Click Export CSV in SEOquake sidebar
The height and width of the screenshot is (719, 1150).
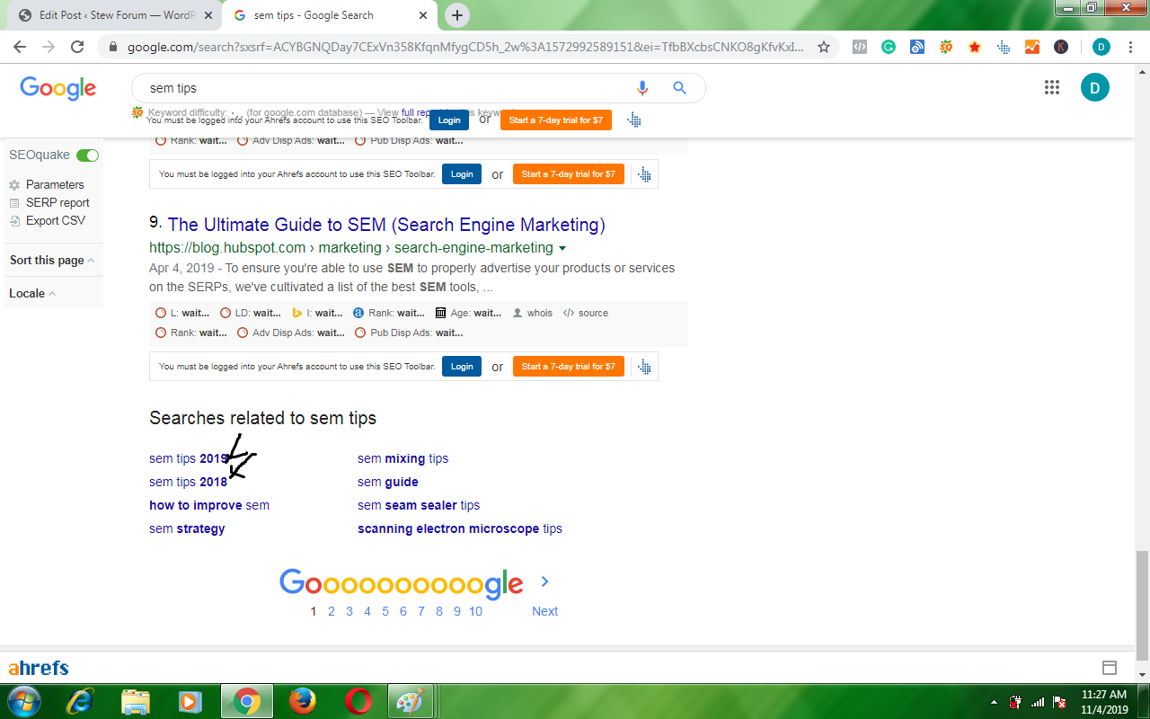pos(48,220)
